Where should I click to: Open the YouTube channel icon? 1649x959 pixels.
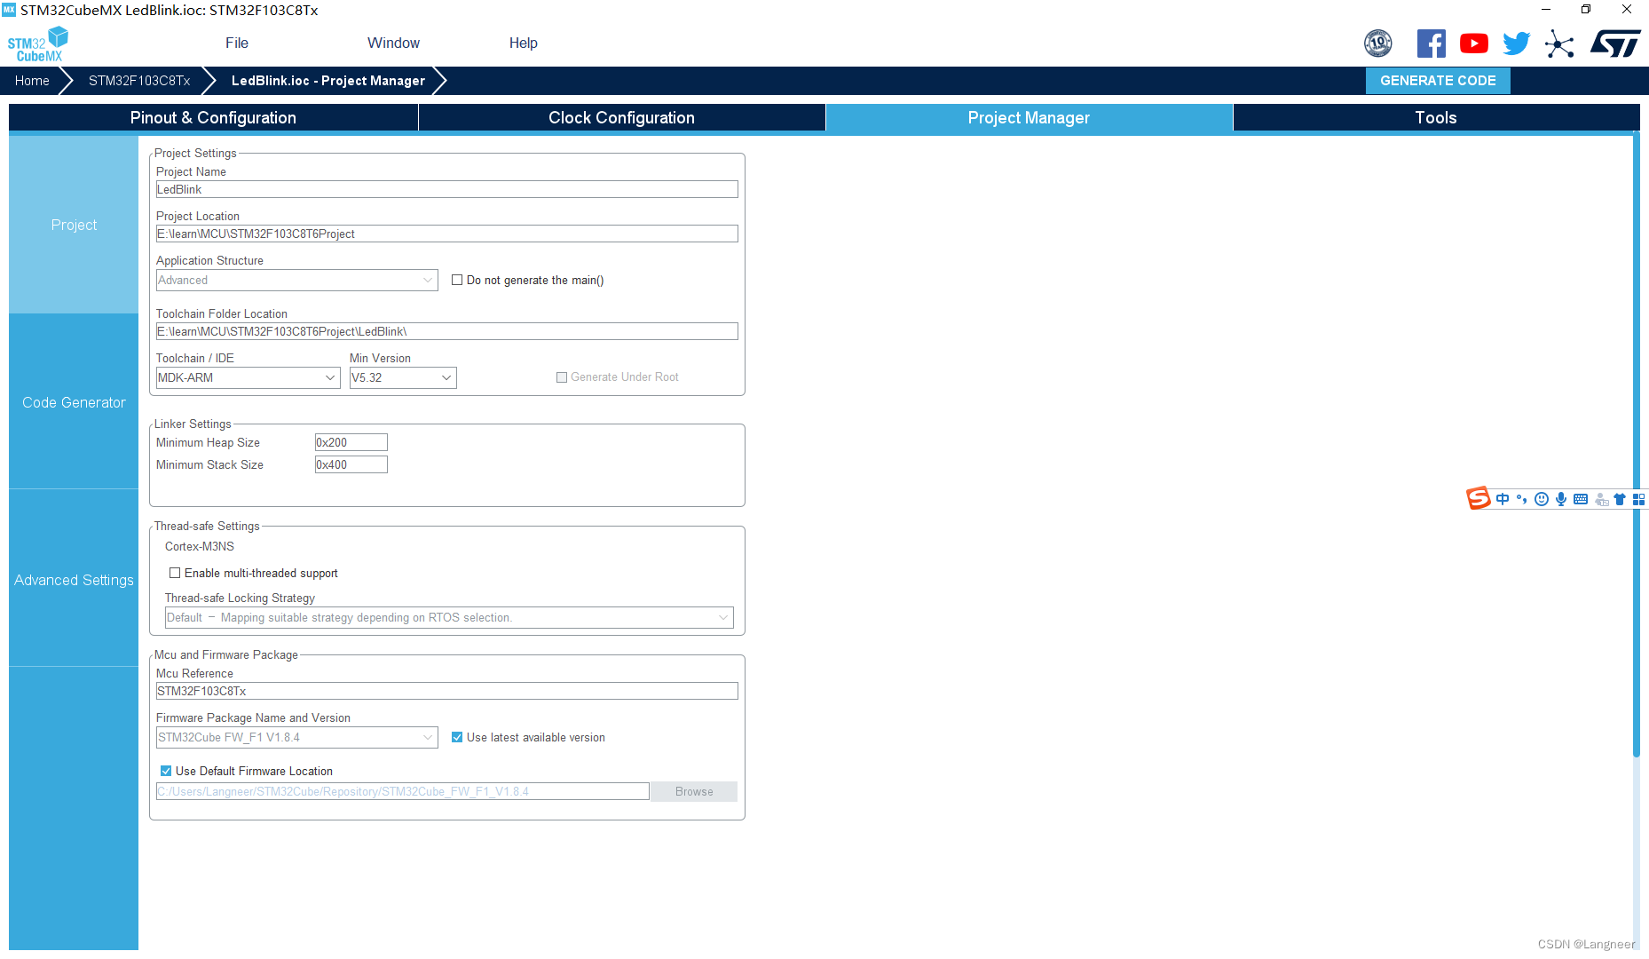tap(1473, 44)
